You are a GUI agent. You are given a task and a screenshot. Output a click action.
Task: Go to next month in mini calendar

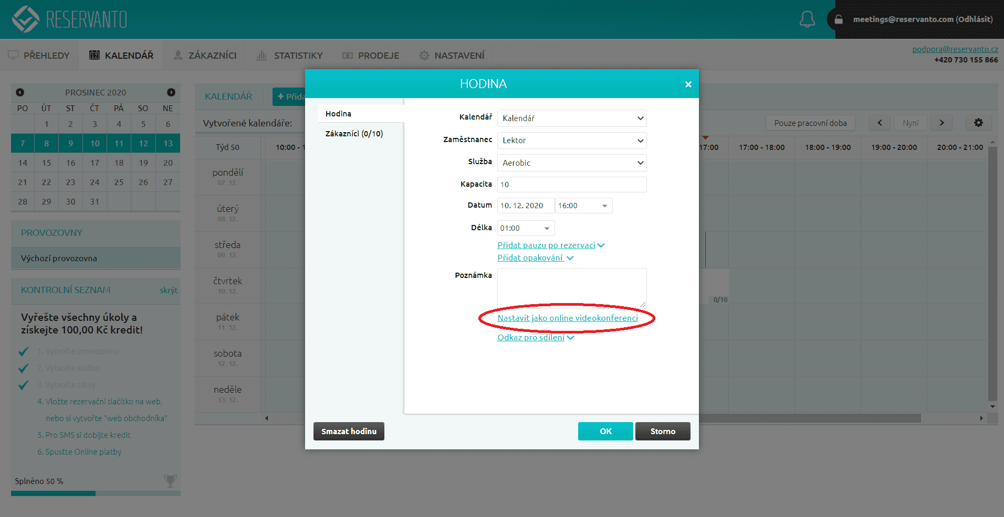point(171,92)
